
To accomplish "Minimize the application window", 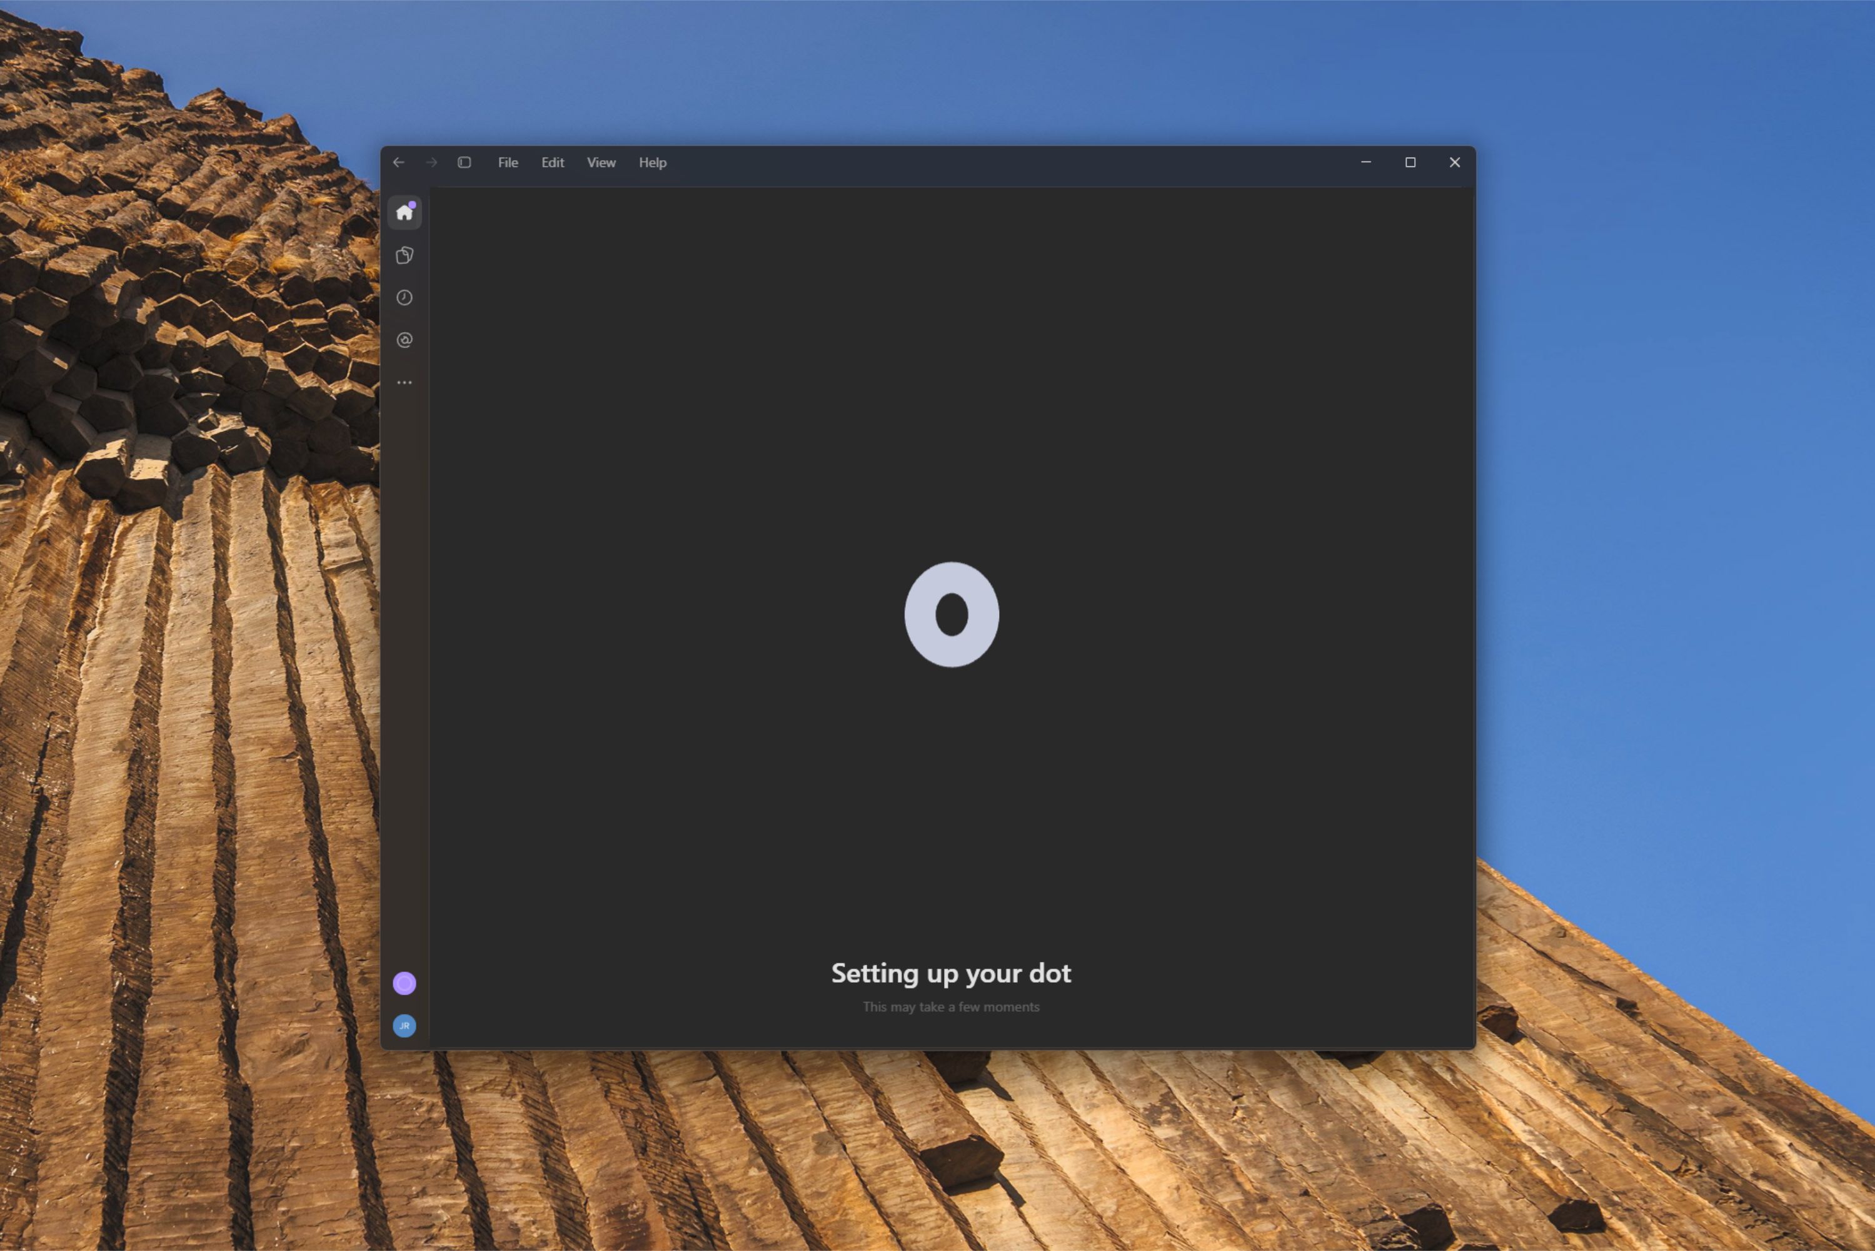I will click(x=1366, y=162).
